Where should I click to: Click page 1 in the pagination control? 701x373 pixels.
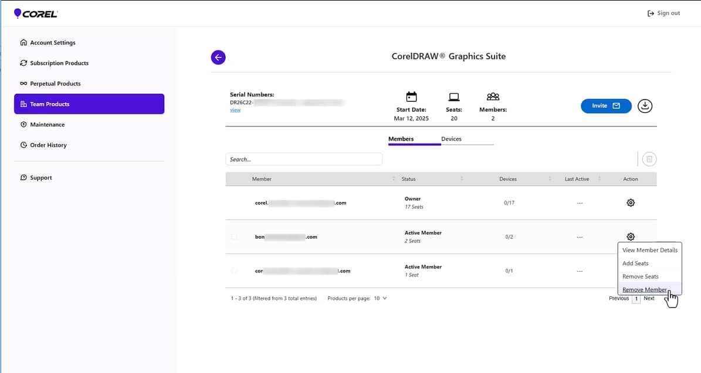point(636,298)
